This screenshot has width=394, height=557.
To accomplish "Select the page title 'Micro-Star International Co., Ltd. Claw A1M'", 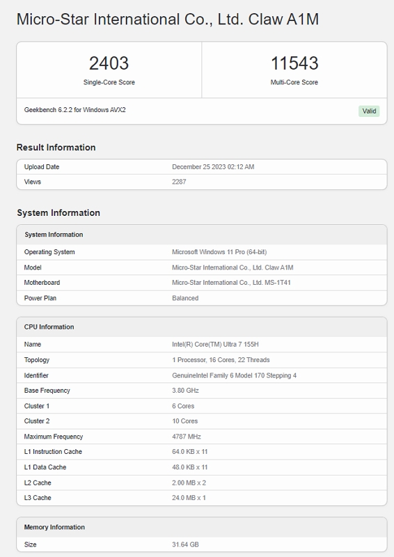I will [x=168, y=19].
